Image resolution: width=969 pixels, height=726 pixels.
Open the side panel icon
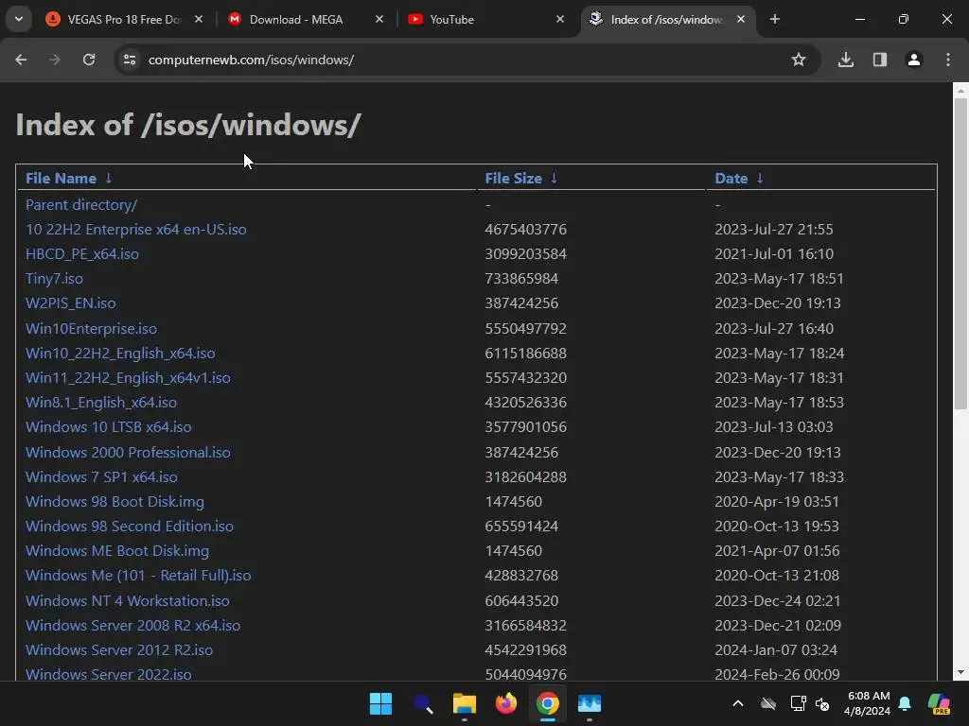[x=880, y=60]
